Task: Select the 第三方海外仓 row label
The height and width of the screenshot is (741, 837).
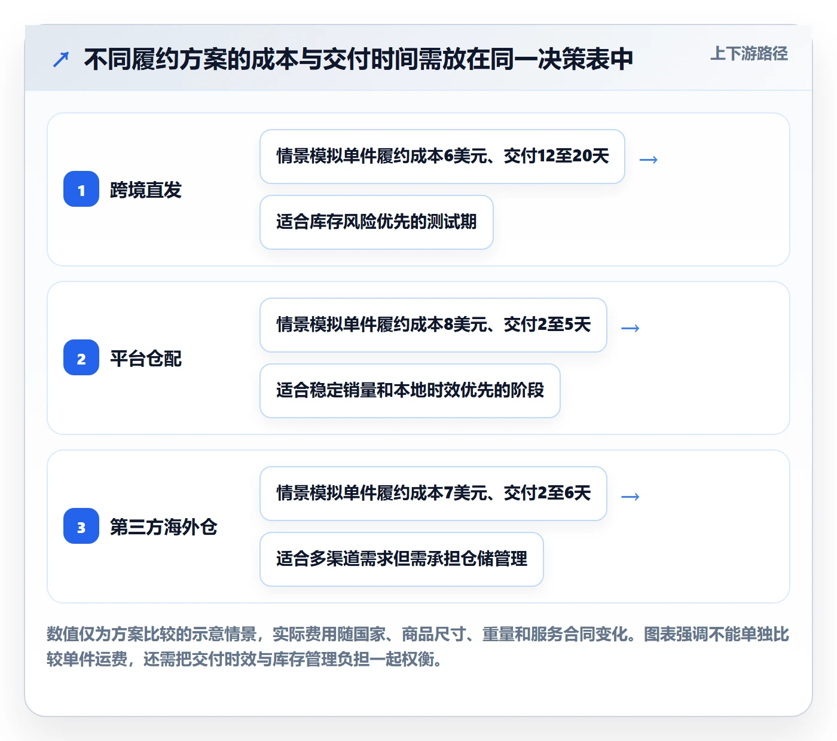Action: (x=164, y=526)
